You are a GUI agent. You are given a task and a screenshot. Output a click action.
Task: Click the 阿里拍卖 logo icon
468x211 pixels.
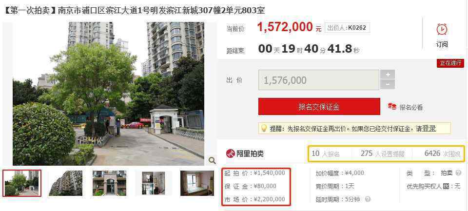tap(231, 153)
